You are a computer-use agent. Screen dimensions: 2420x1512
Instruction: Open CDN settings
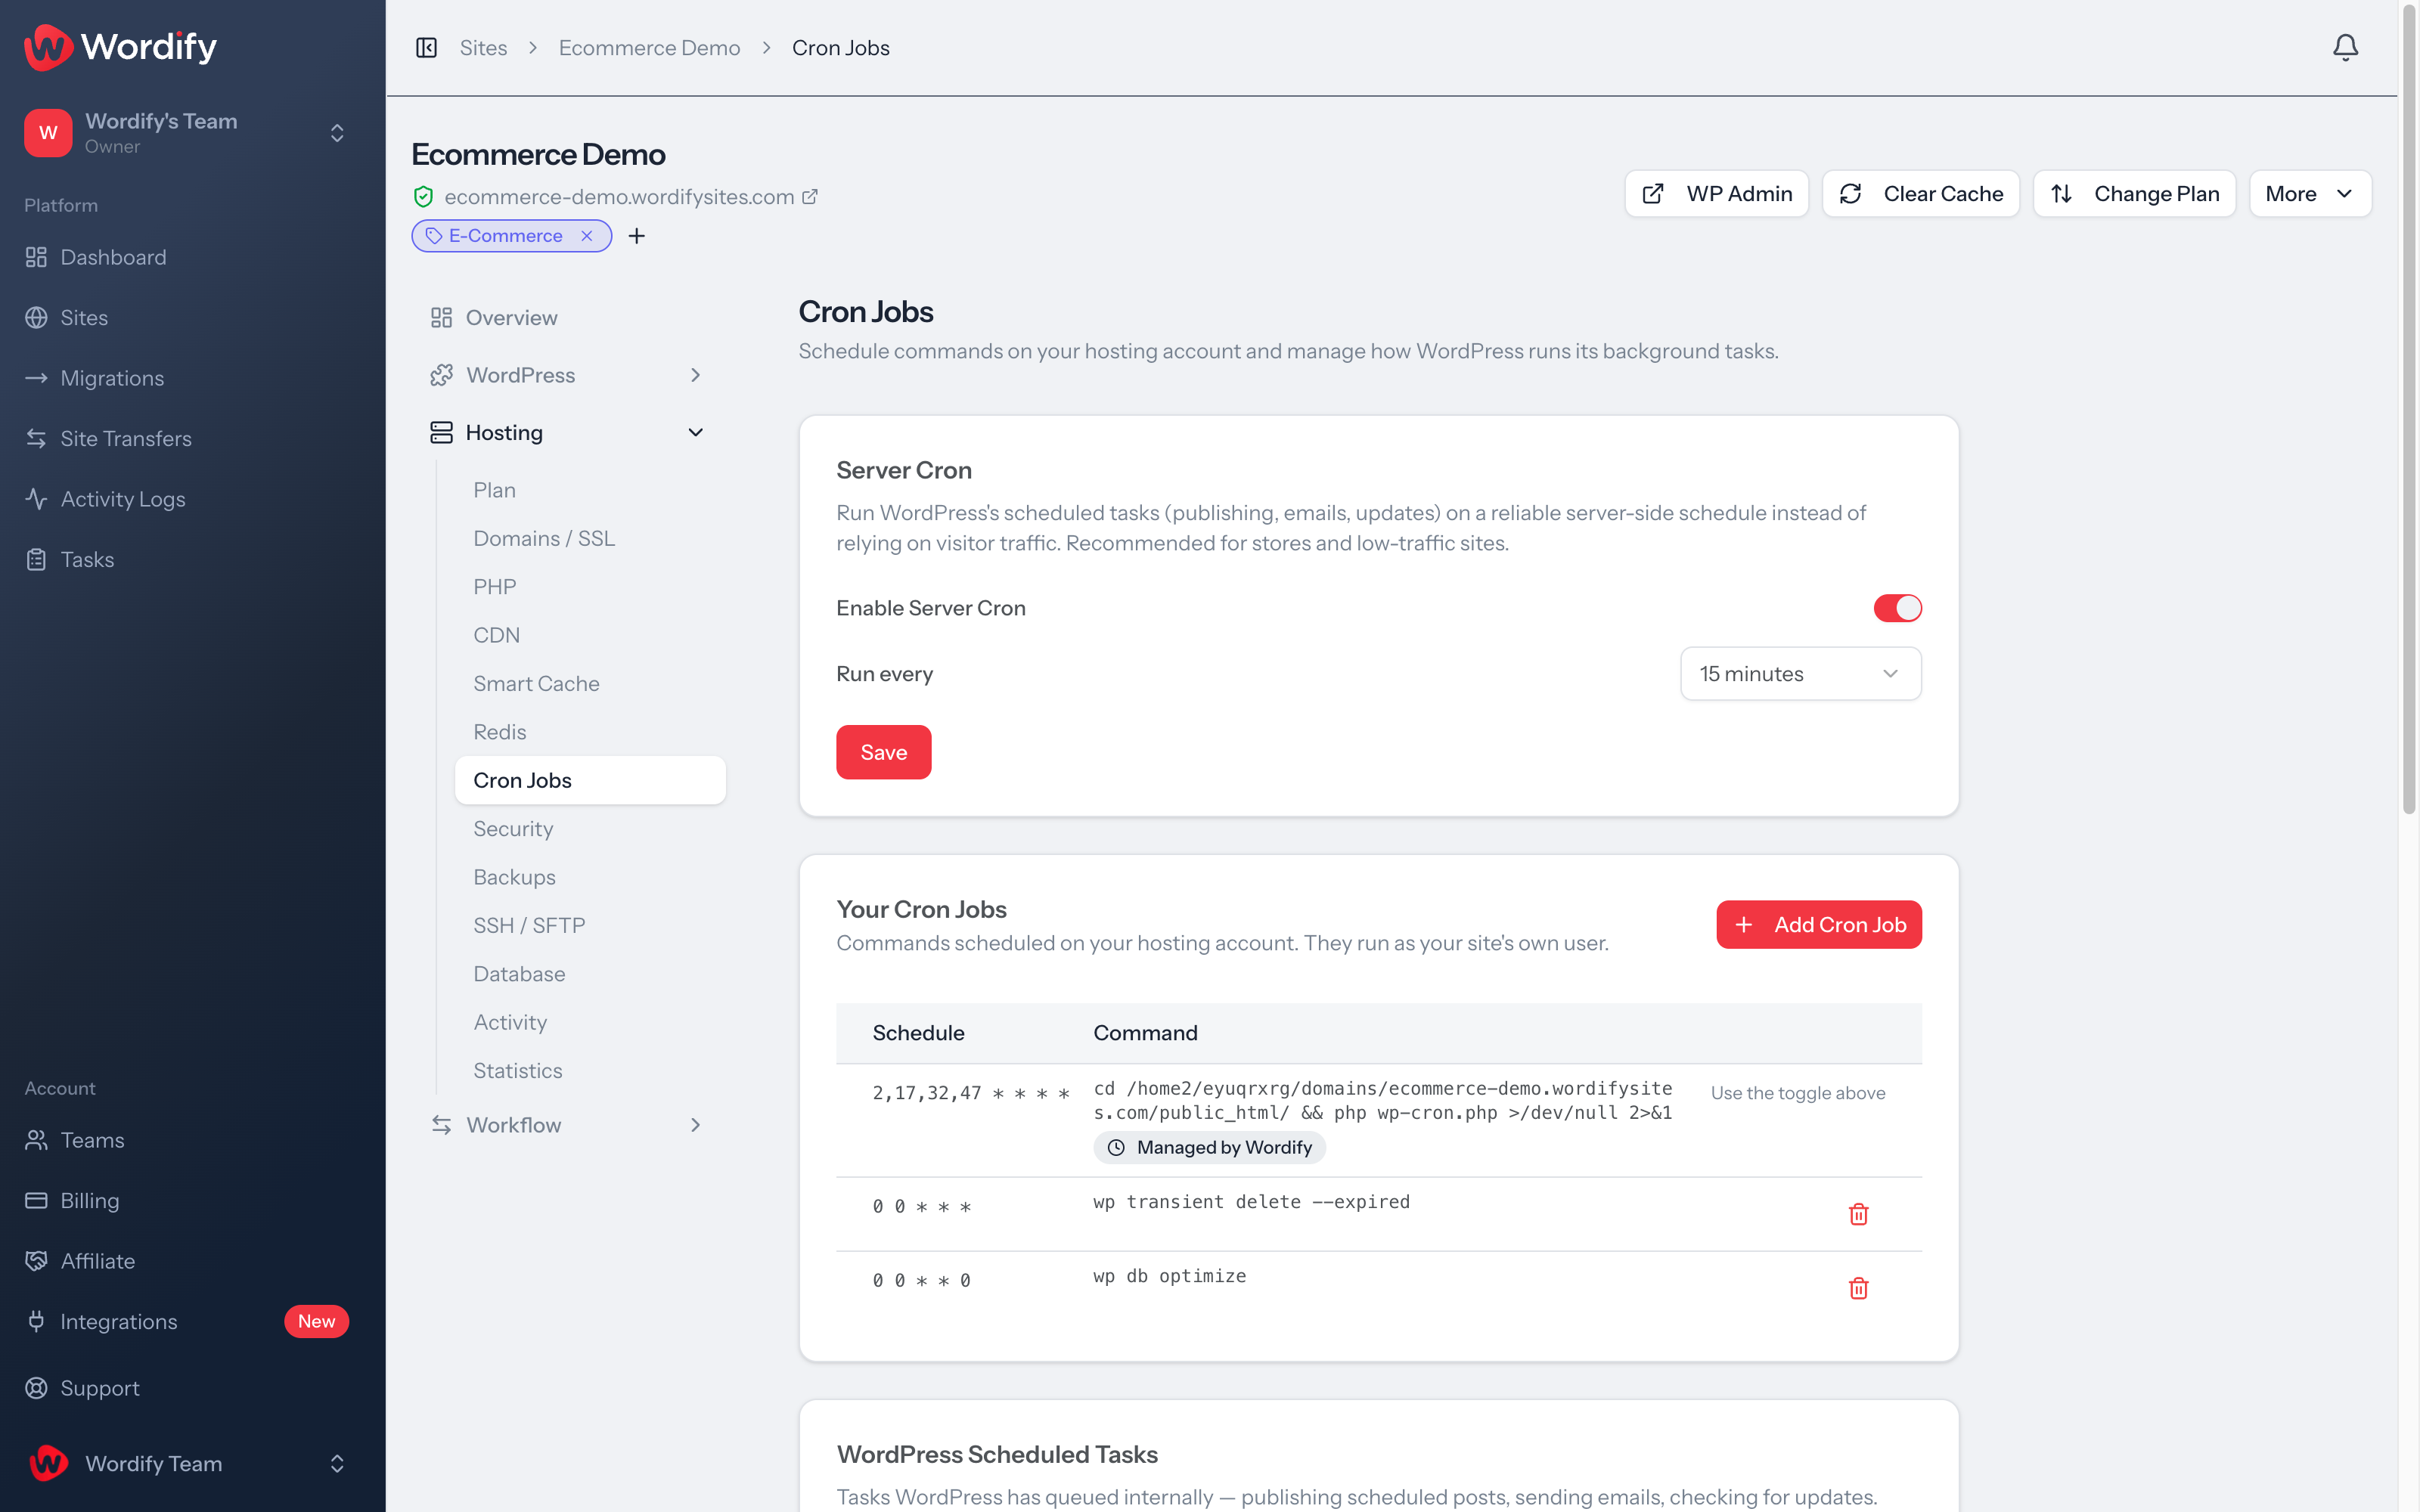[496, 635]
